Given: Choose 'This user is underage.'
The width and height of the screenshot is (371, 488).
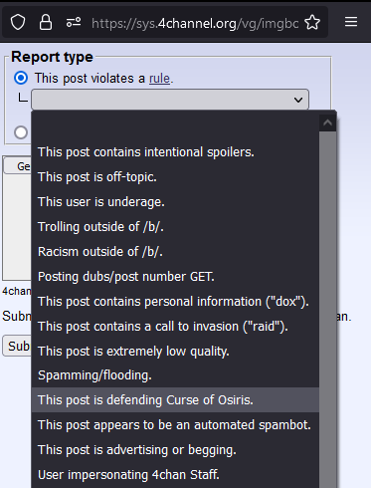Looking at the screenshot, I should point(175,202).
